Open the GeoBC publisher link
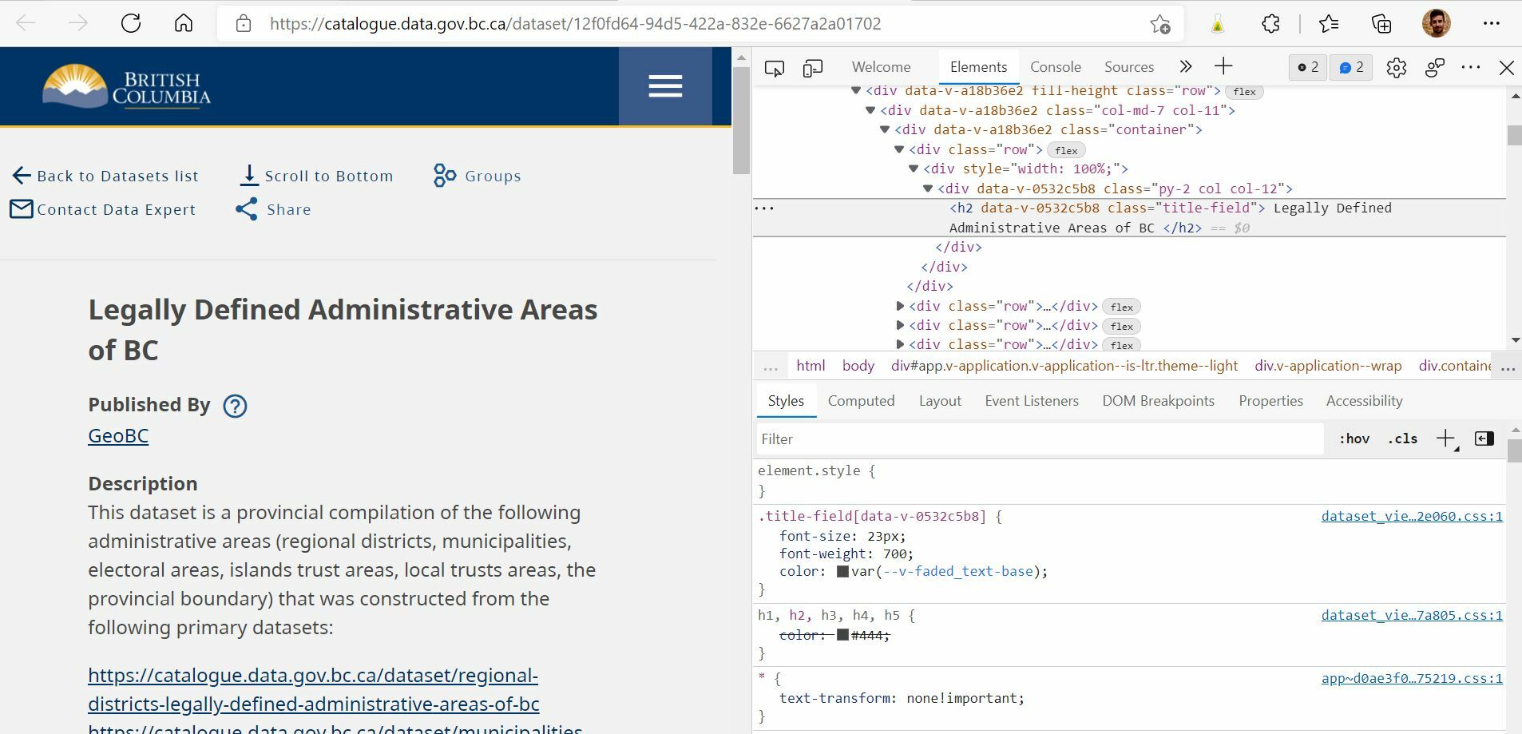The width and height of the screenshot is (1522, 734). click(118, 436)
